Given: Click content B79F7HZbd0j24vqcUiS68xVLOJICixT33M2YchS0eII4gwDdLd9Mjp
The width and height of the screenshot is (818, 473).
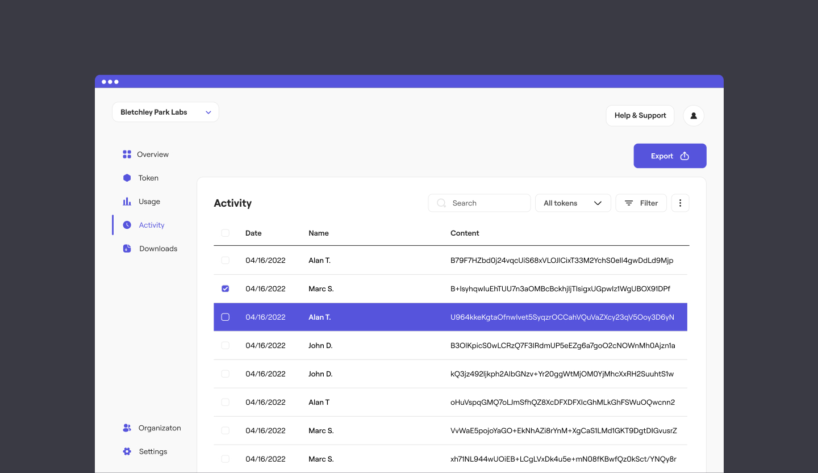Looking at the screenshot, I should 562,260.
